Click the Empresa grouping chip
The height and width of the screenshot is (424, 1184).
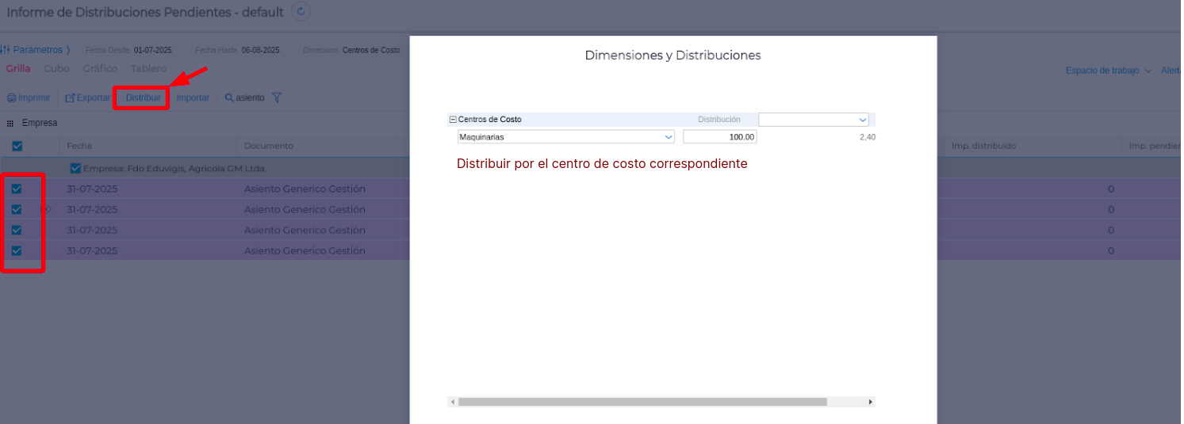pyautogui.click(x=40, y=123)
